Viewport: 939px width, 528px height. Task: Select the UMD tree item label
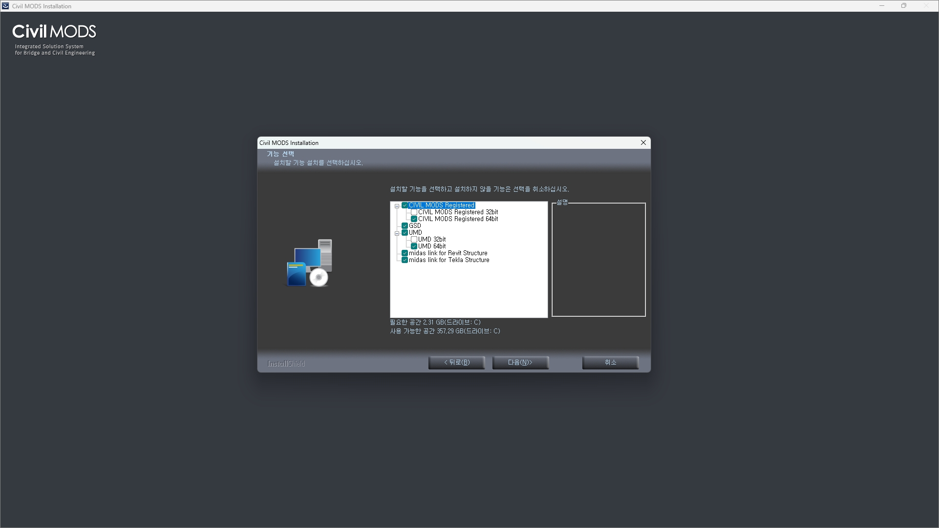pos(415,233)
